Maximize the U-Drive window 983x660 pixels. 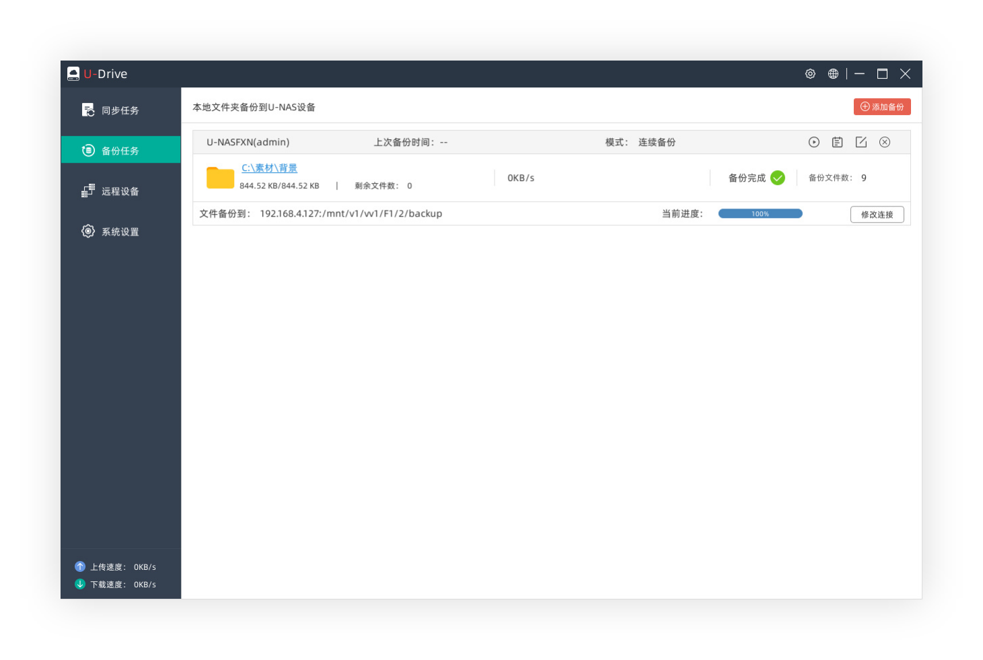(883, 74)
